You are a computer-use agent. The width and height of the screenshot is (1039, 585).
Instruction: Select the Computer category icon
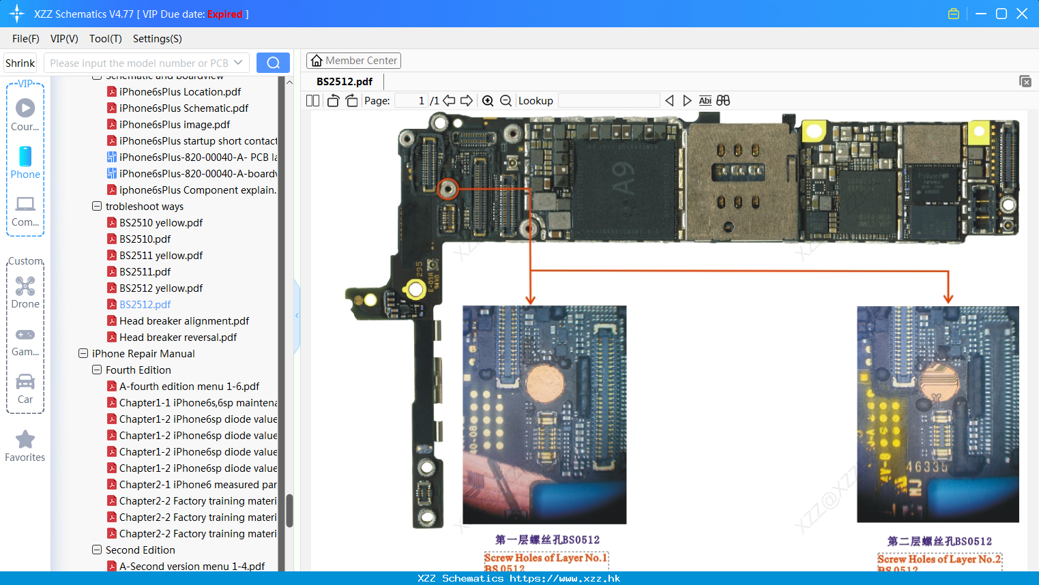(25, 211)
